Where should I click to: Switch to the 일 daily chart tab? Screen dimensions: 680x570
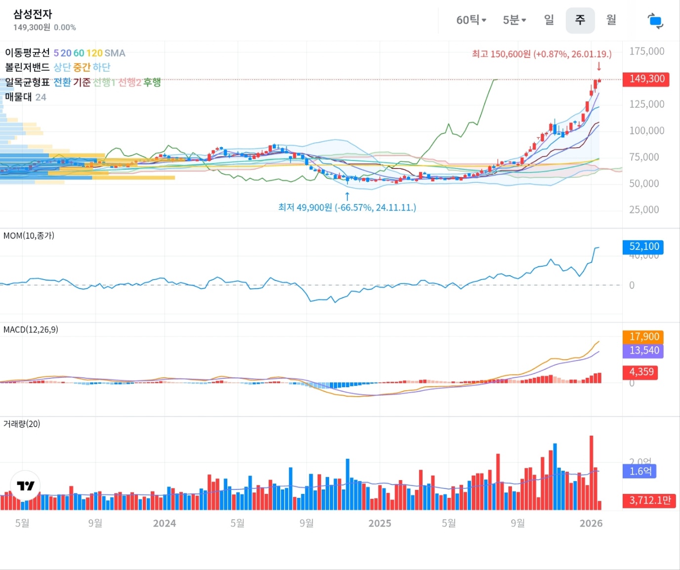point(549,20)
